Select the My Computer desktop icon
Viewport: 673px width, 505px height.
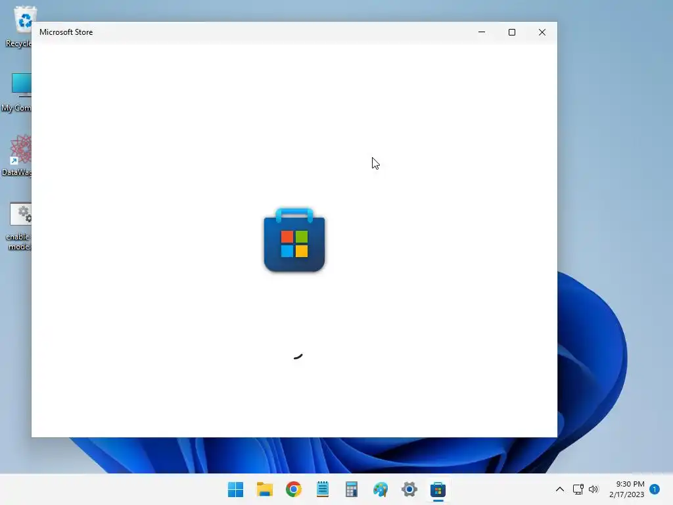[17, 92]
